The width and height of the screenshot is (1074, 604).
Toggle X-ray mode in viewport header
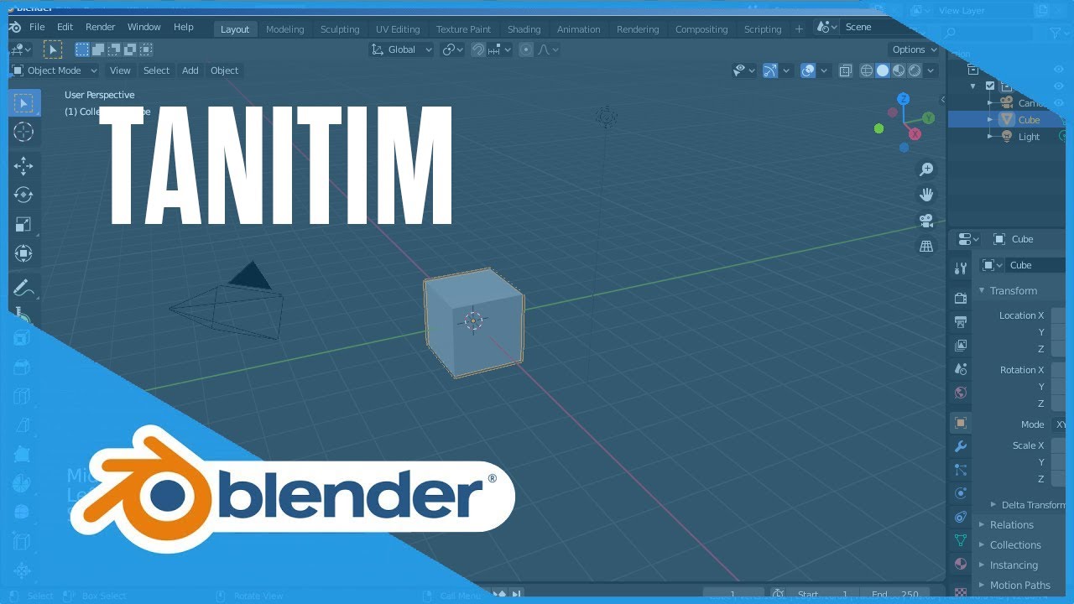845,70
